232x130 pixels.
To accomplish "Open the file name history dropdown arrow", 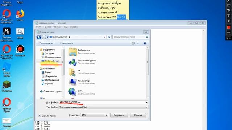I will [x=146, y=103].
